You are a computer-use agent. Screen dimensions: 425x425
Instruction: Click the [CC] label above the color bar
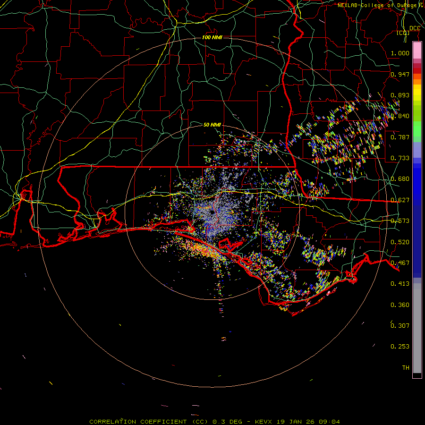(403, 33)
